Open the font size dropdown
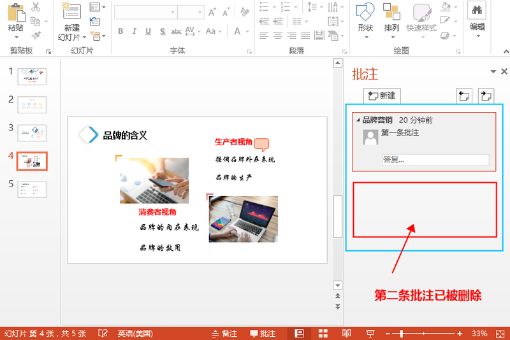Screen dimensions: 510x340 tap(200, 12)
